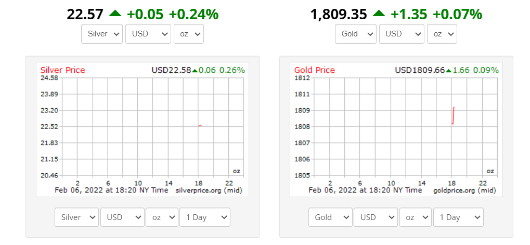Open the Gold dropdown below the gold chart
The height and width of the screenshot is (245, 530).
[x=330, y=217]
